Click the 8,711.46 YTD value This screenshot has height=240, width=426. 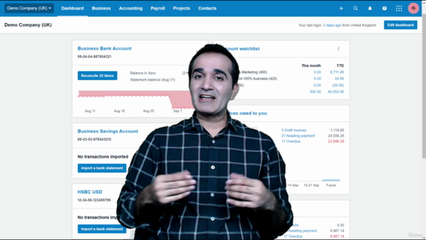click(x=337, y=73)
